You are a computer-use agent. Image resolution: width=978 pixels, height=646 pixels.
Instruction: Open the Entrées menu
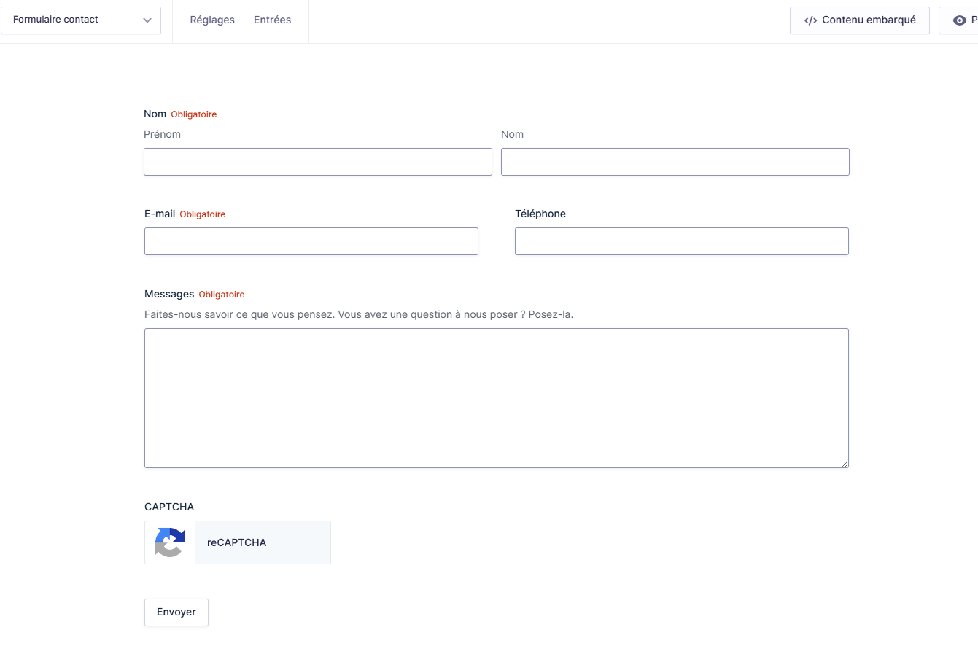[x=272, y=20]
